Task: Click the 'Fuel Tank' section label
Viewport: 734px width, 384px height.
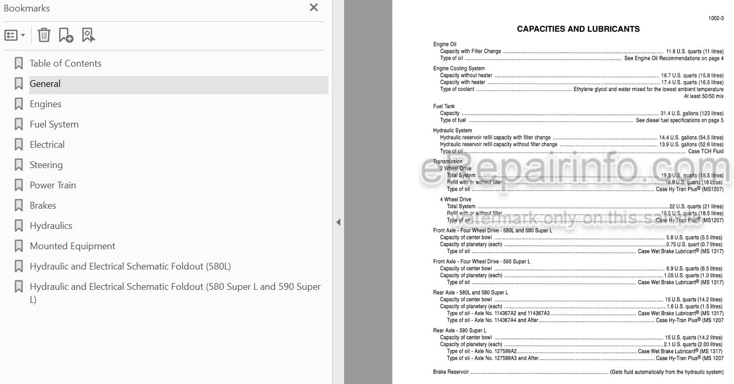Action: [x=444, y=106]
